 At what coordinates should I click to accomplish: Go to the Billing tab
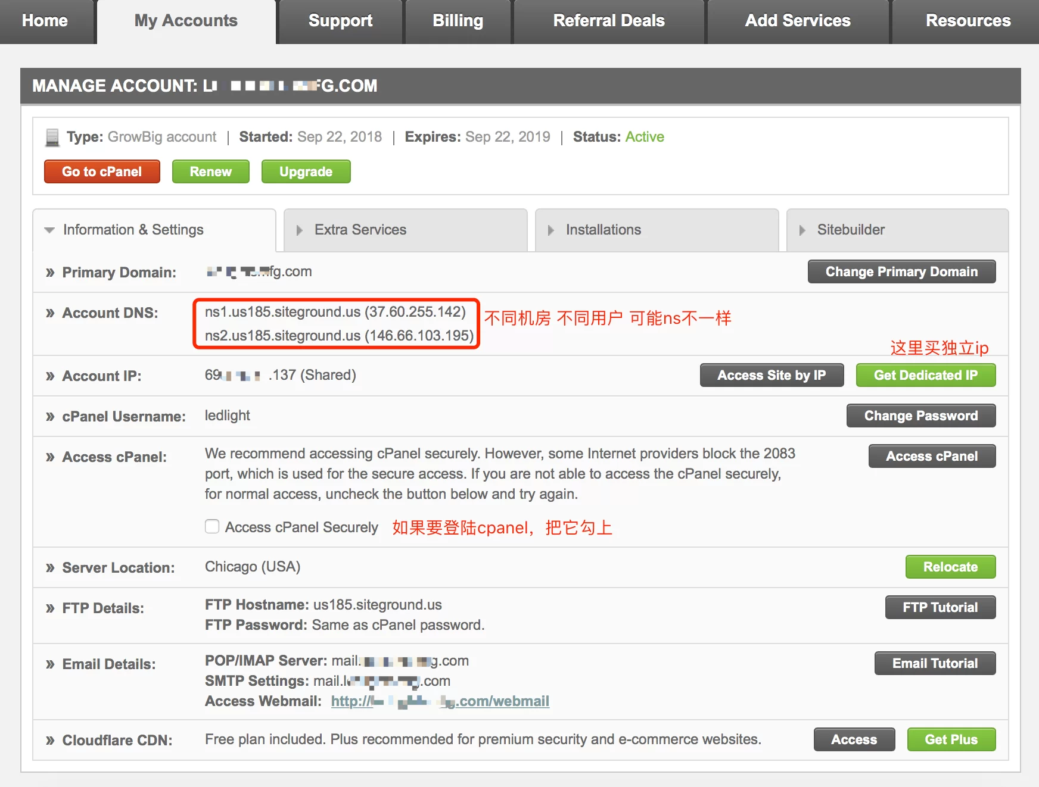(x=458, y=21)
